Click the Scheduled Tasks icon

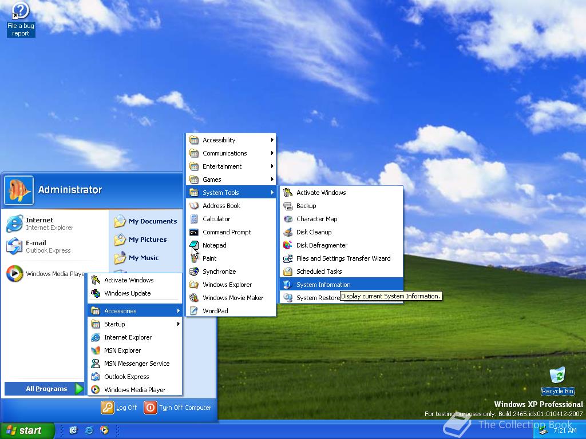(287, 272)
